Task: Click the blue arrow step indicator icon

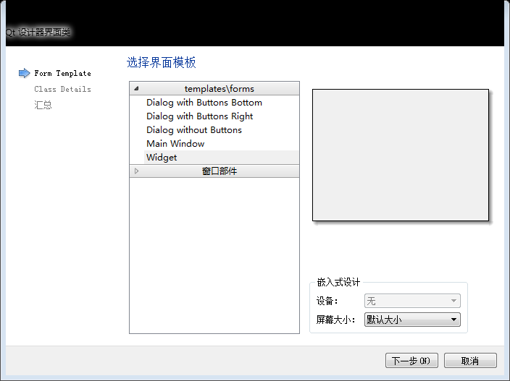Action: 25,73
